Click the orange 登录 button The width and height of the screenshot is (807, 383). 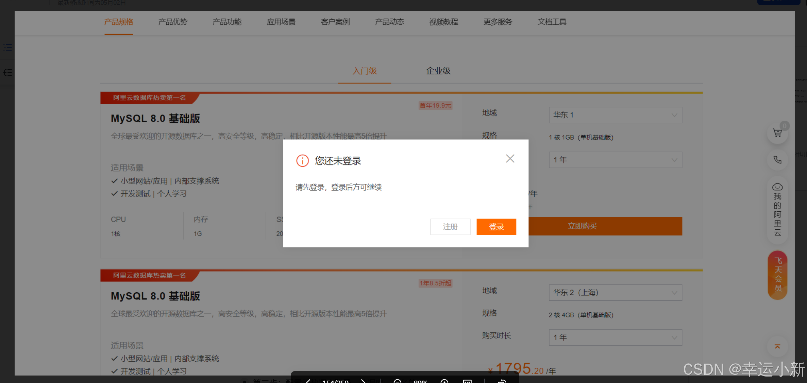coord(496,227)
